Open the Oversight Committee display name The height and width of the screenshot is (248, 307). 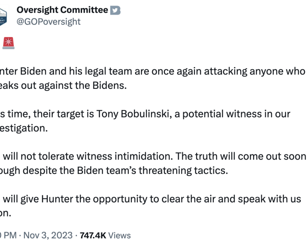(62, 10)
